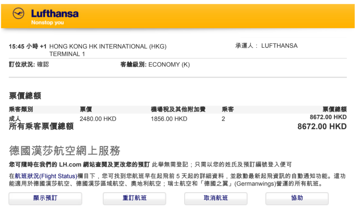Click the 取消航班 button
357x211 pixels.
pyautogui.click(x=215, y=198)
